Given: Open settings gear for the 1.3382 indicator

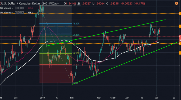Looking at the screenshot, I should [19, 13].
